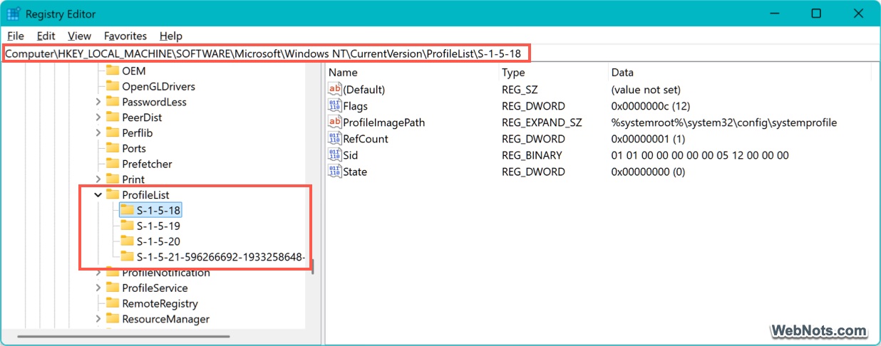
Task: Expand the PasswordLess key
Action: coord(98,102)
